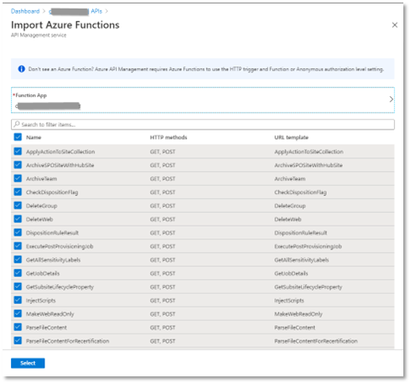Click the MakeWebReadOnly URL template cell

tap(298, 314)
